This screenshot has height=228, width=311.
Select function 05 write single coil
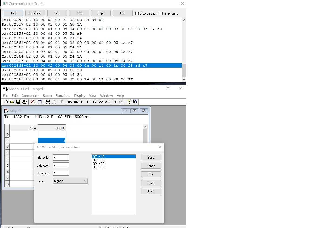point(70,102)
